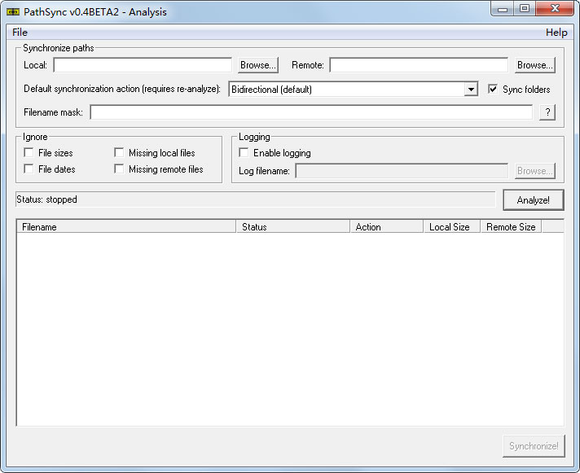Image resolution: width=580 pixels, height=473 pixels.
Task: Sort results by Status column header
Action: [x=292, y=227]
